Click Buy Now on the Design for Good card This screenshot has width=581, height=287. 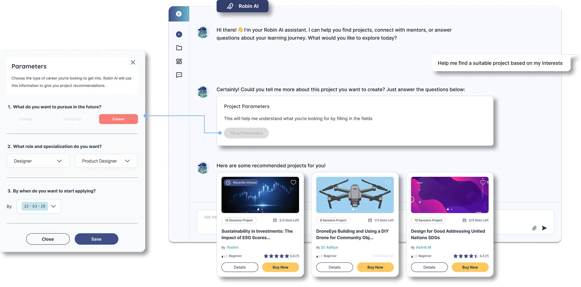click(x=470, y=267)
